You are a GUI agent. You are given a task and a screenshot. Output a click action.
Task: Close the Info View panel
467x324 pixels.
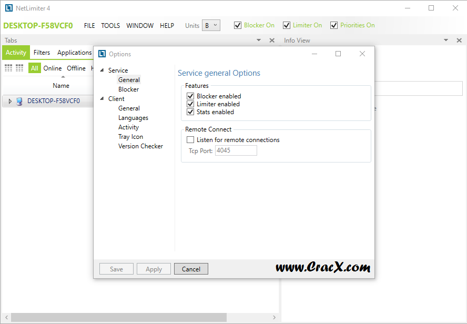459,40
